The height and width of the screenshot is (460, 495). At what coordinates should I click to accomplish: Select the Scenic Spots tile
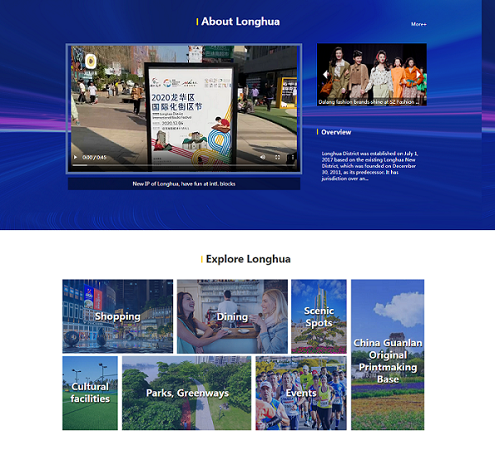(318, 317)
